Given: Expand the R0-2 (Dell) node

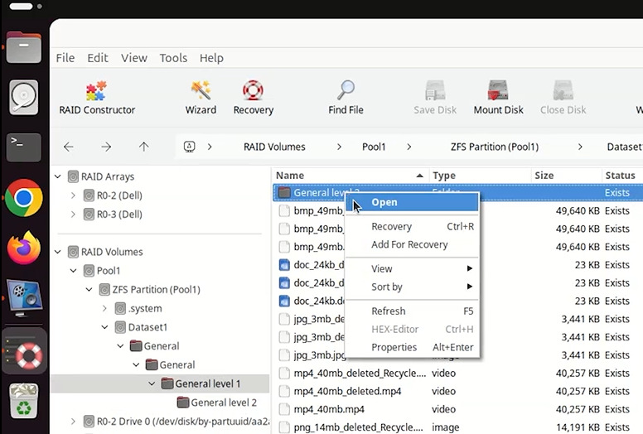Looking at the screenshot, I should (74, 195).
